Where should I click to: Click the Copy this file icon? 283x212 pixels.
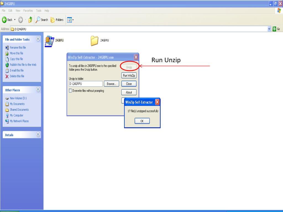tap(7, 59)
